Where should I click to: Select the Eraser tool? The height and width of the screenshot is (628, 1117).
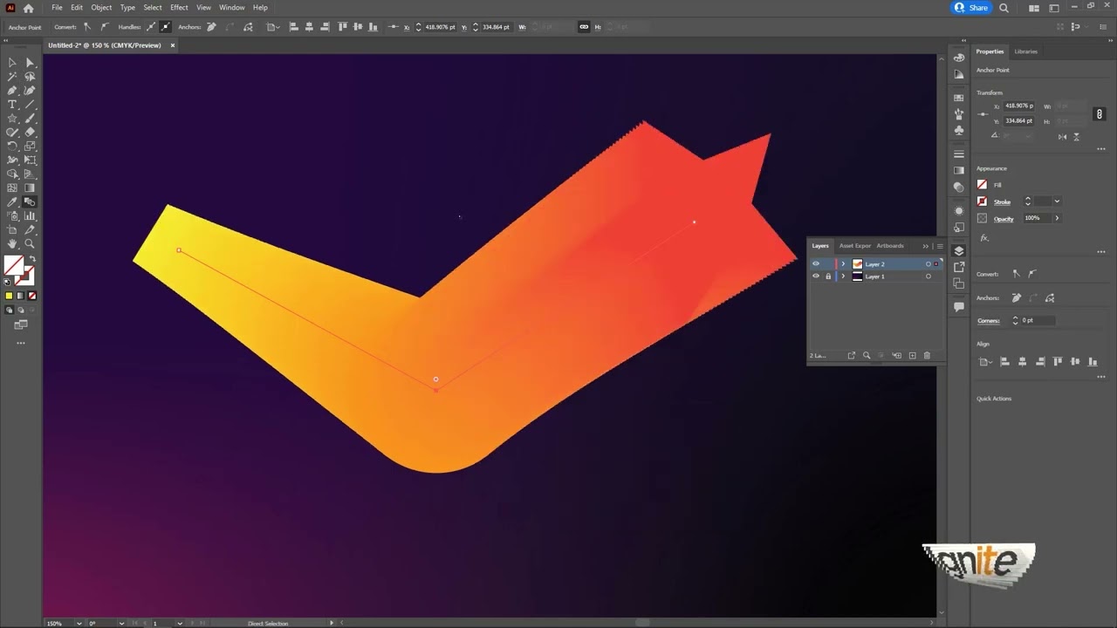30,133
